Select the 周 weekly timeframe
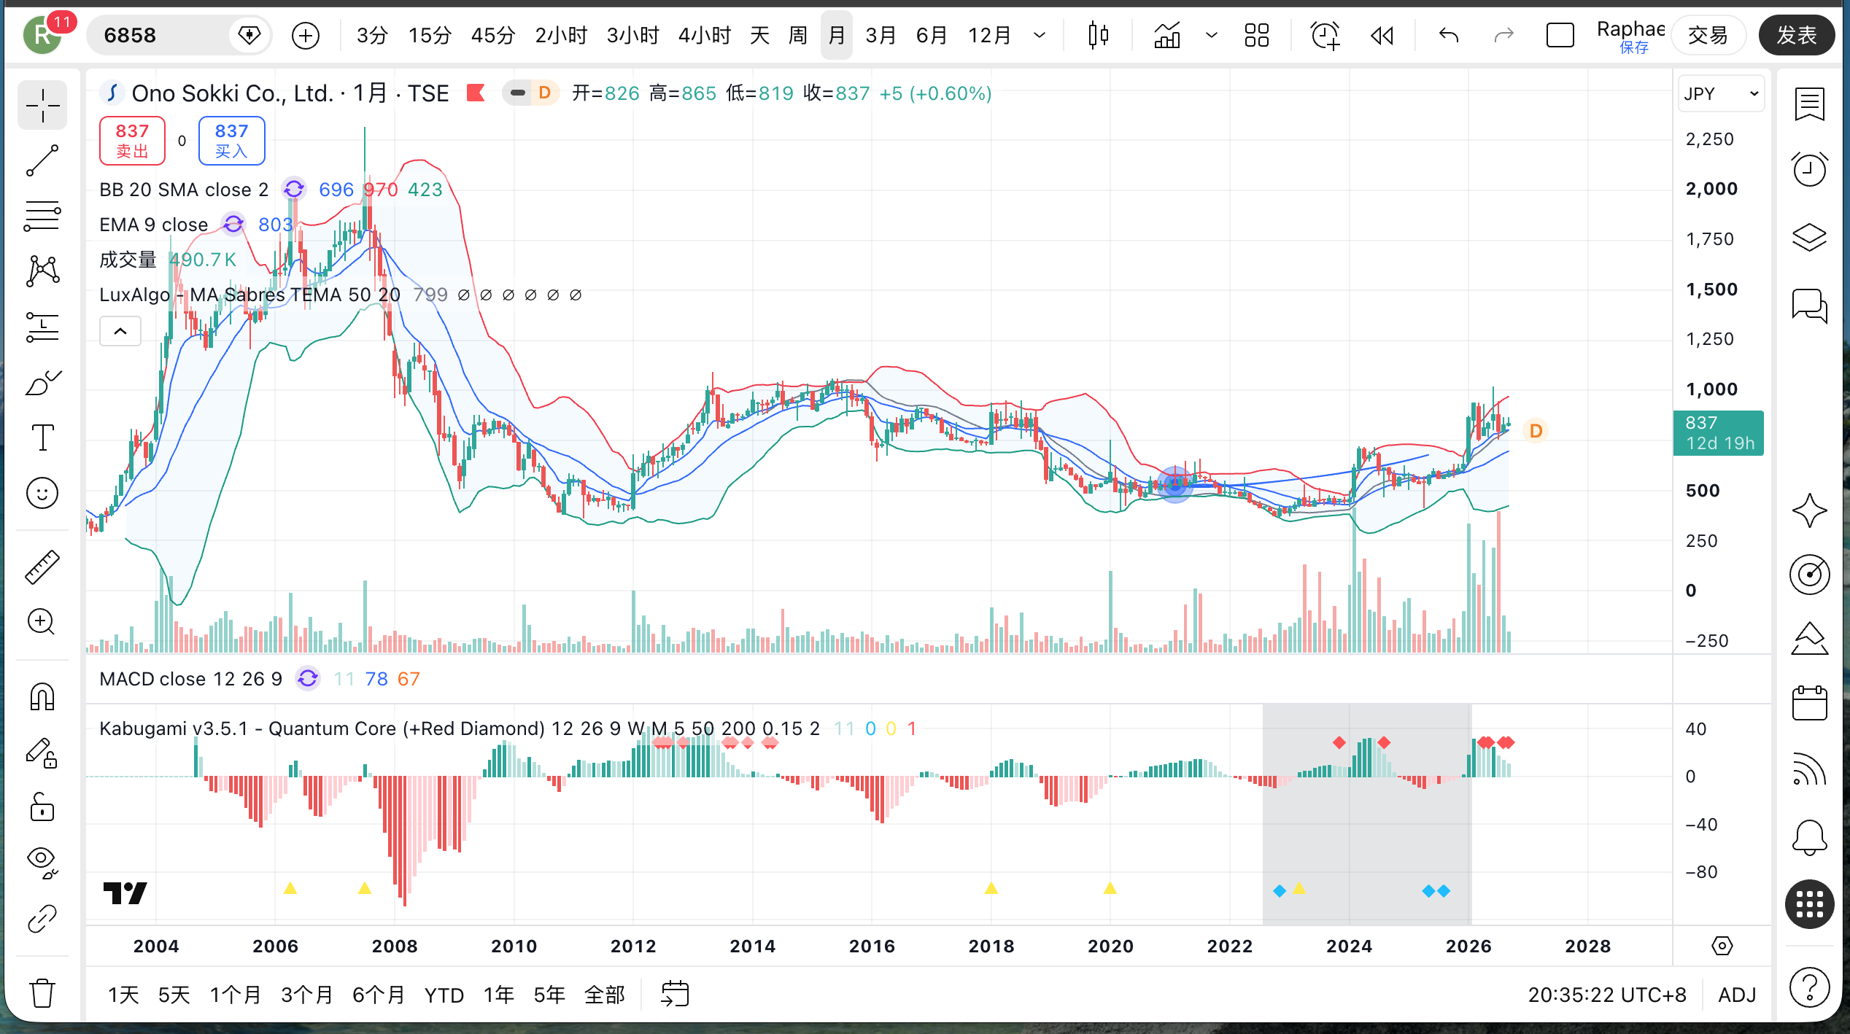The image size is (1850, 1034). [799, 35]
